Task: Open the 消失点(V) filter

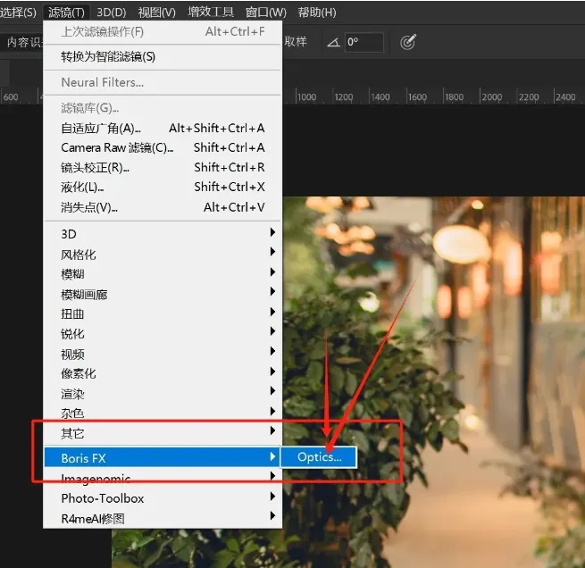Action: 163,207
